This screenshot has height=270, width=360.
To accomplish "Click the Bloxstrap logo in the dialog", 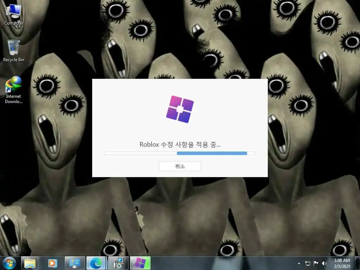I will 180,109.
